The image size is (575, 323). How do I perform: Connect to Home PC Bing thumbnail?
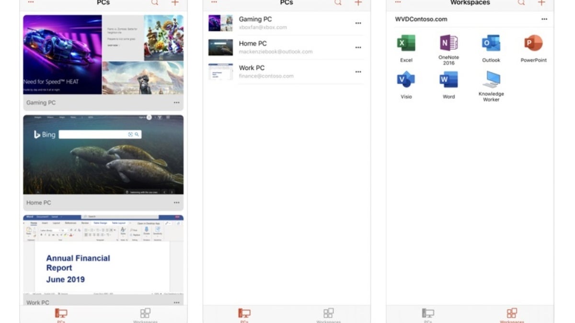(x=103, y=155)
